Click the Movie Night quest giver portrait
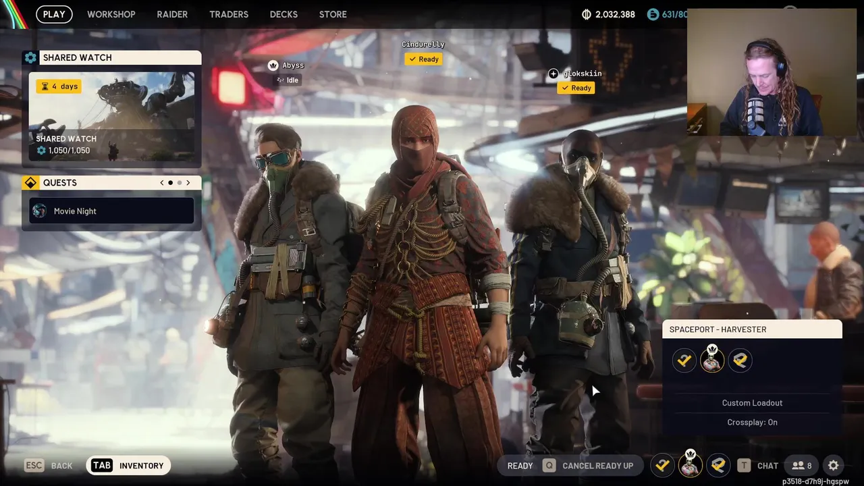The height and width of the screenshot is (486, 864). point(40,211)
